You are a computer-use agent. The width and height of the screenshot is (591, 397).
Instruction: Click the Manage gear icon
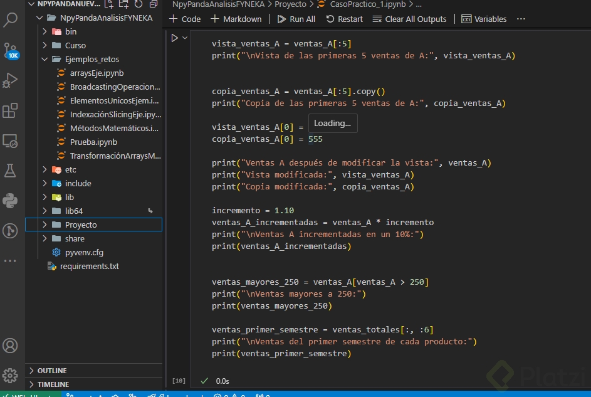click(11, 375)
